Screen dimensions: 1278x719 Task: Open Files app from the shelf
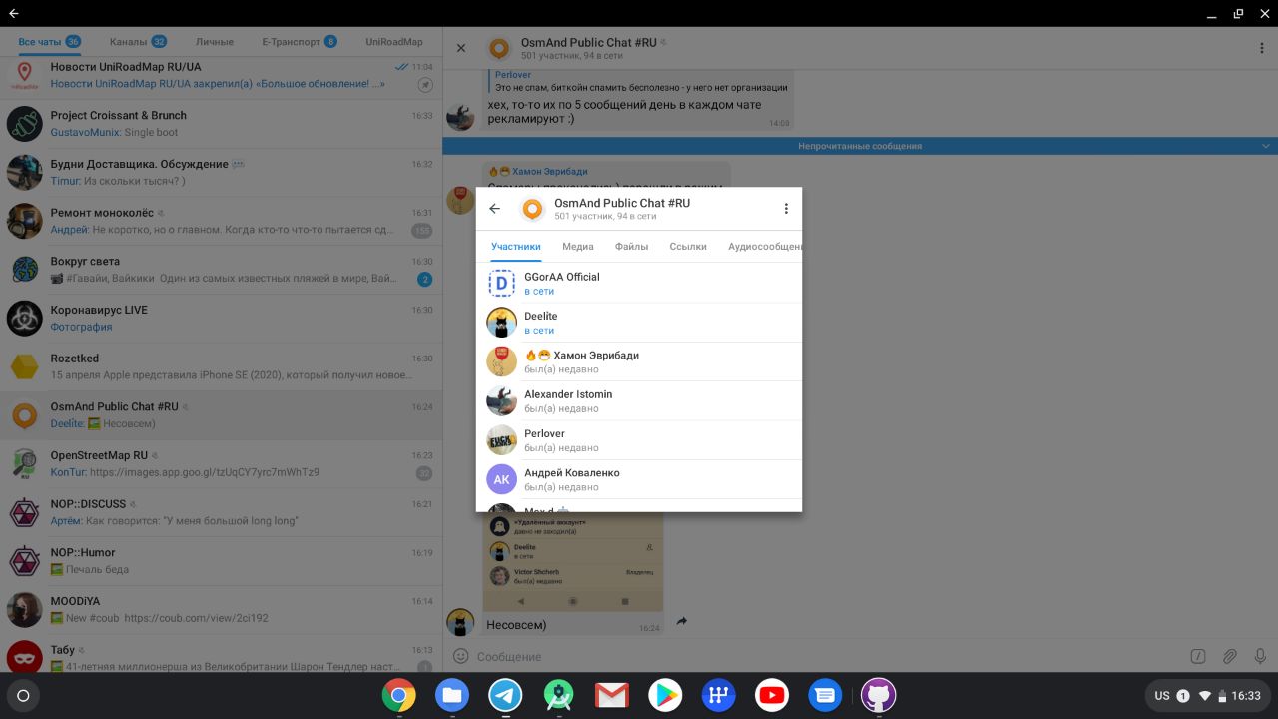pos(452,695)
